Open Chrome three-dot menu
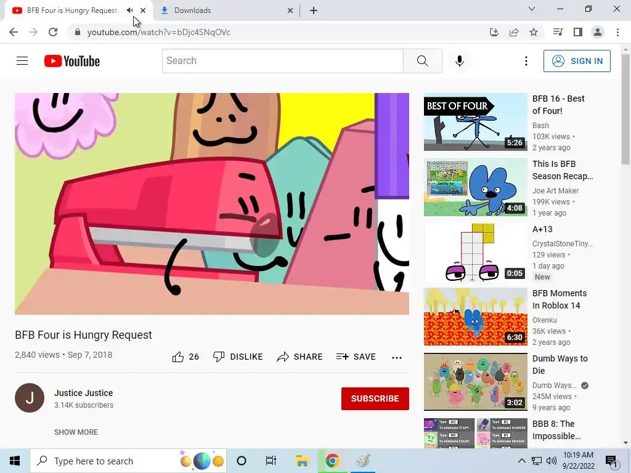 point(617,32)
